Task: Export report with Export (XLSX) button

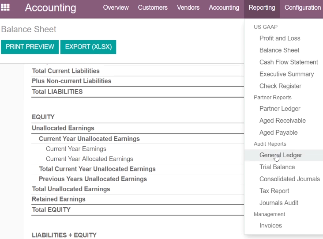Action: (88, 47)
